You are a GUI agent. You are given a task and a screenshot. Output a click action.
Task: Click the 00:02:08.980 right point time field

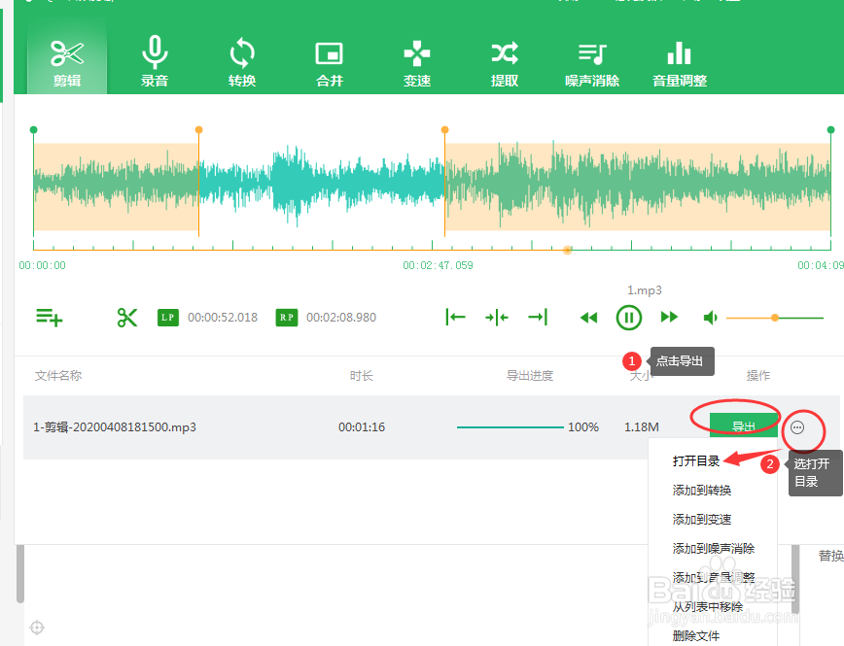[x=341, y=318]
